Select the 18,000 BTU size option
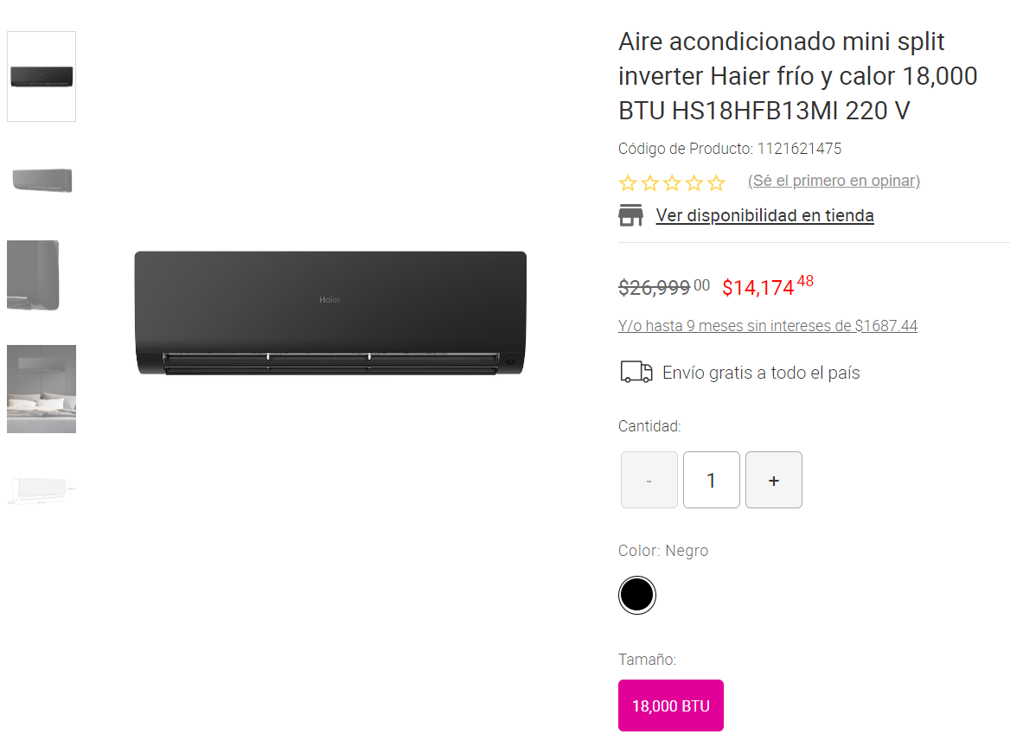The height and width of the screenshot is (747, 1010). pyautogui.click(x=670, y=705)
